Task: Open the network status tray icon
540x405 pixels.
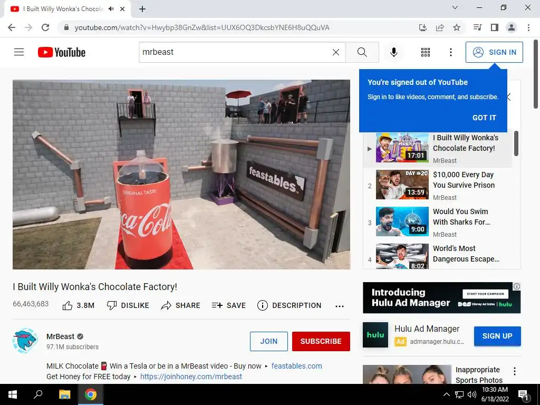Action: (459, 394)
